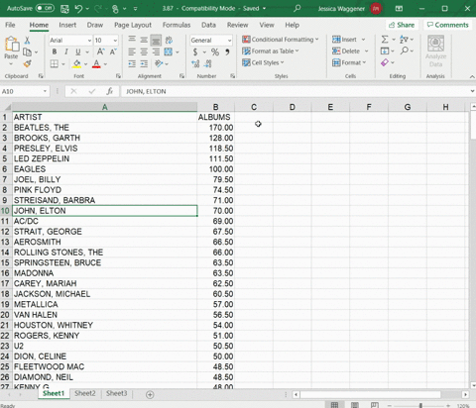
Task: Open the Conditional Formatting menu
Action: (281, 40)
